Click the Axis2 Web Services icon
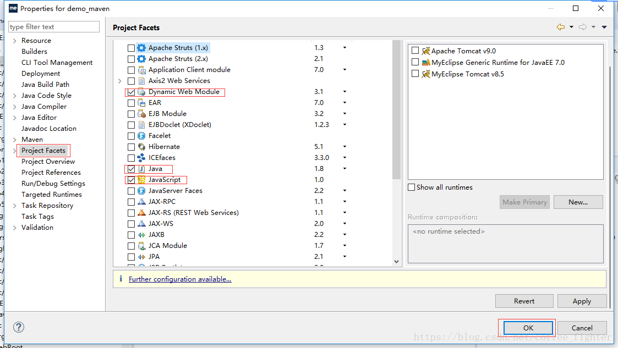Viewport: 618px width, 348px height. (141, 81)
